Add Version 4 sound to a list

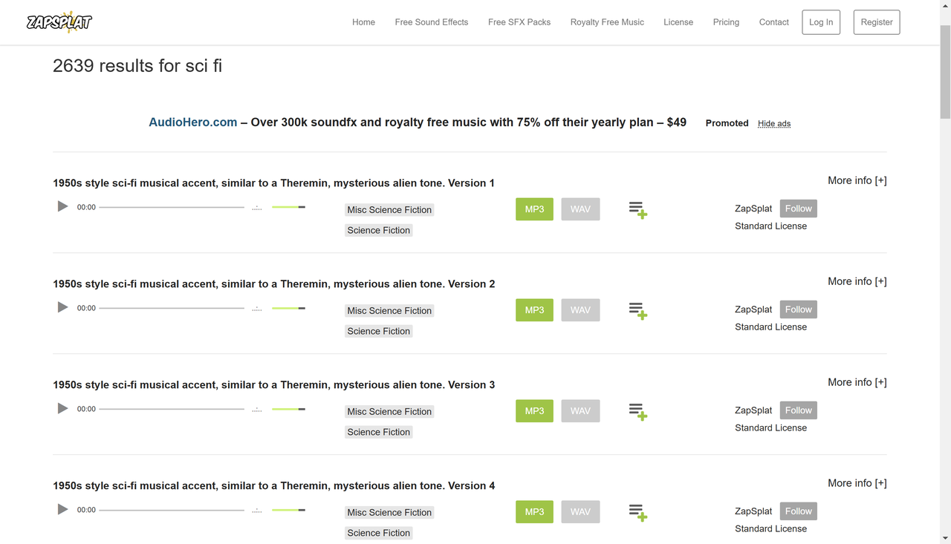[x=637, y=513]
